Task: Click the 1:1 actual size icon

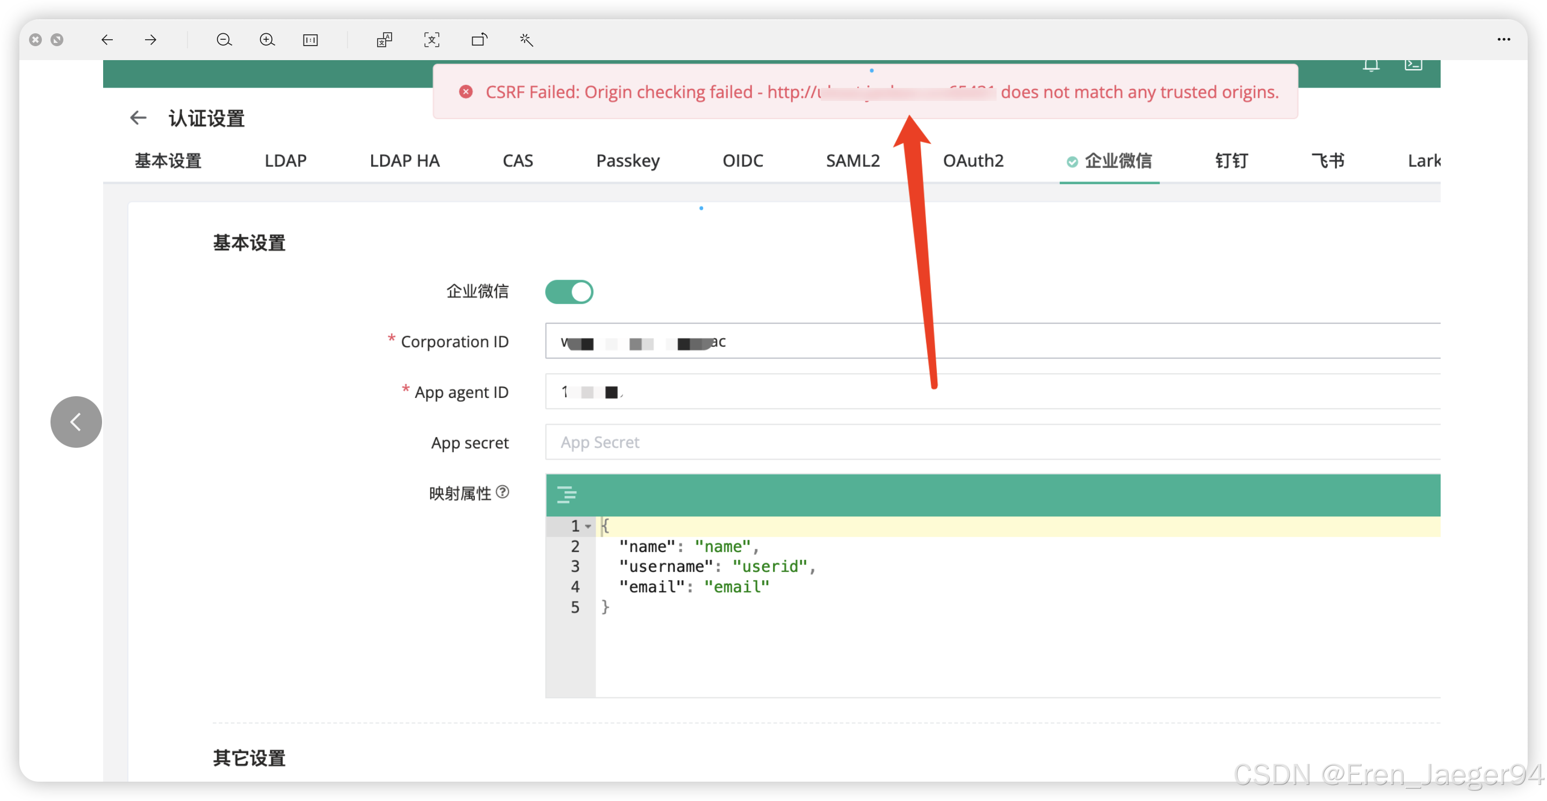Action: coord(310,40)
